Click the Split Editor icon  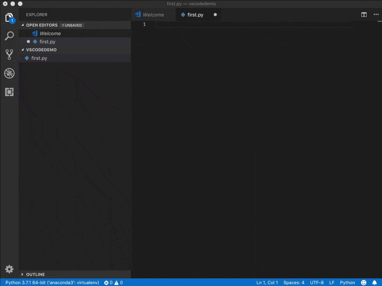[364, 15]
